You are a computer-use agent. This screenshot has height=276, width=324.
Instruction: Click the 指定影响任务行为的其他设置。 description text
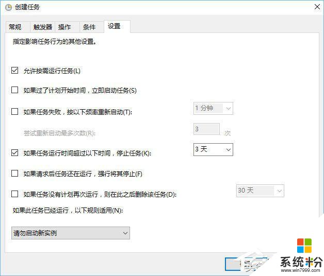click(55, 42)
